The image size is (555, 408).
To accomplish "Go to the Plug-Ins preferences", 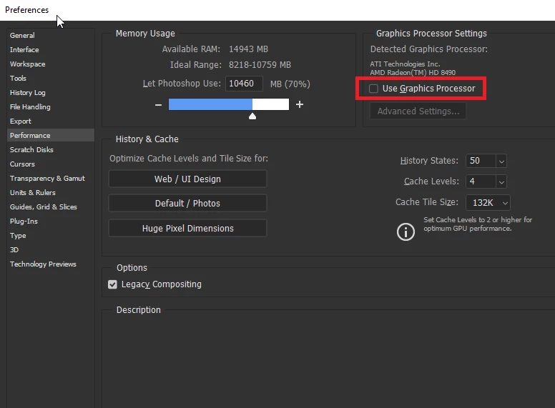I will tap(24, 222).
